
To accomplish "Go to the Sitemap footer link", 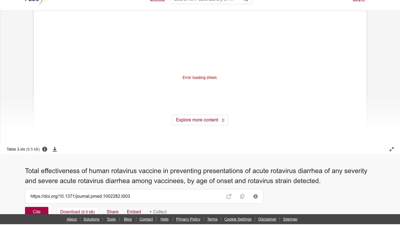I will point(290,219).
